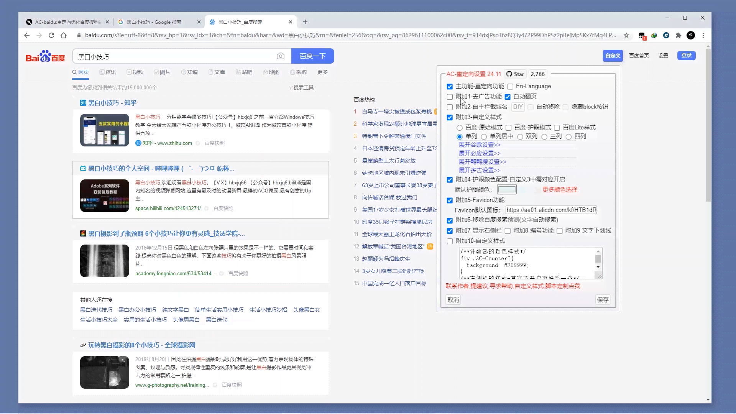Expand 展开谷歌设置>>
This screenshot has width=736, height=414.
pos(480,145)
